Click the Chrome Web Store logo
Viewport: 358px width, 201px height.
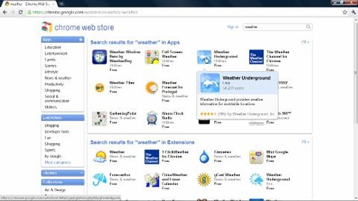(x=78, y=27)
